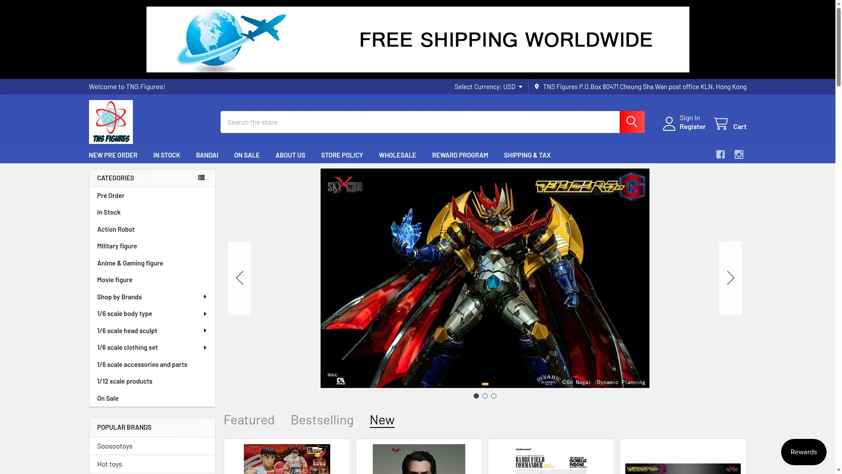Open the Superman head sculpt product thumbnail

419,459
